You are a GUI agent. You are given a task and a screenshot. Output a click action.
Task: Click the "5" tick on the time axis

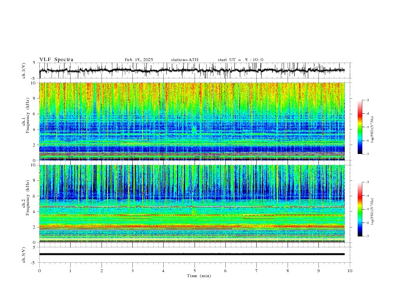pyautogui.click(x=195, y=271)
